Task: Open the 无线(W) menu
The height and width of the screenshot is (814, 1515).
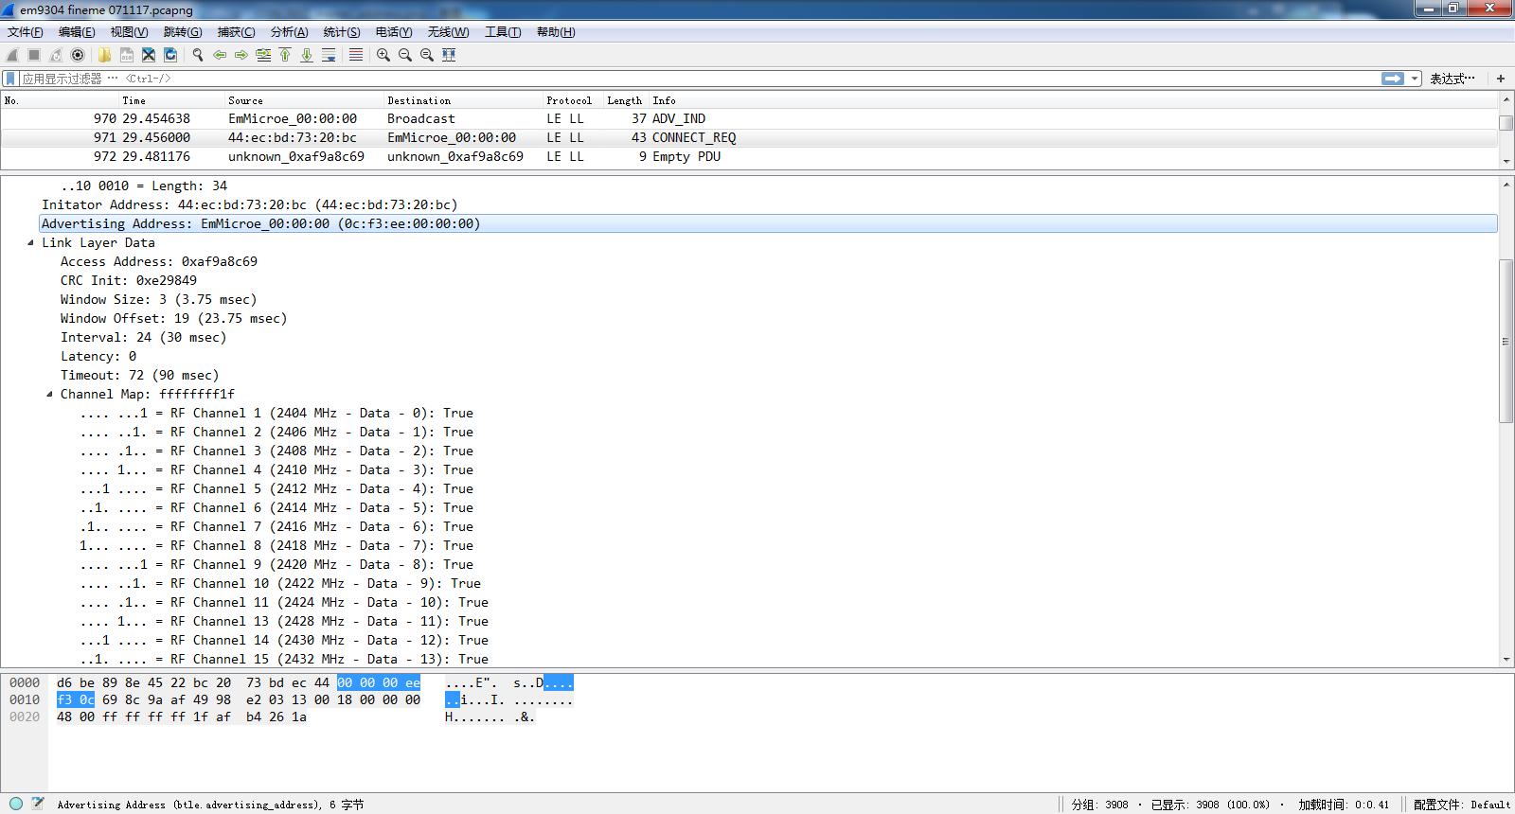Action: (448, 32)
